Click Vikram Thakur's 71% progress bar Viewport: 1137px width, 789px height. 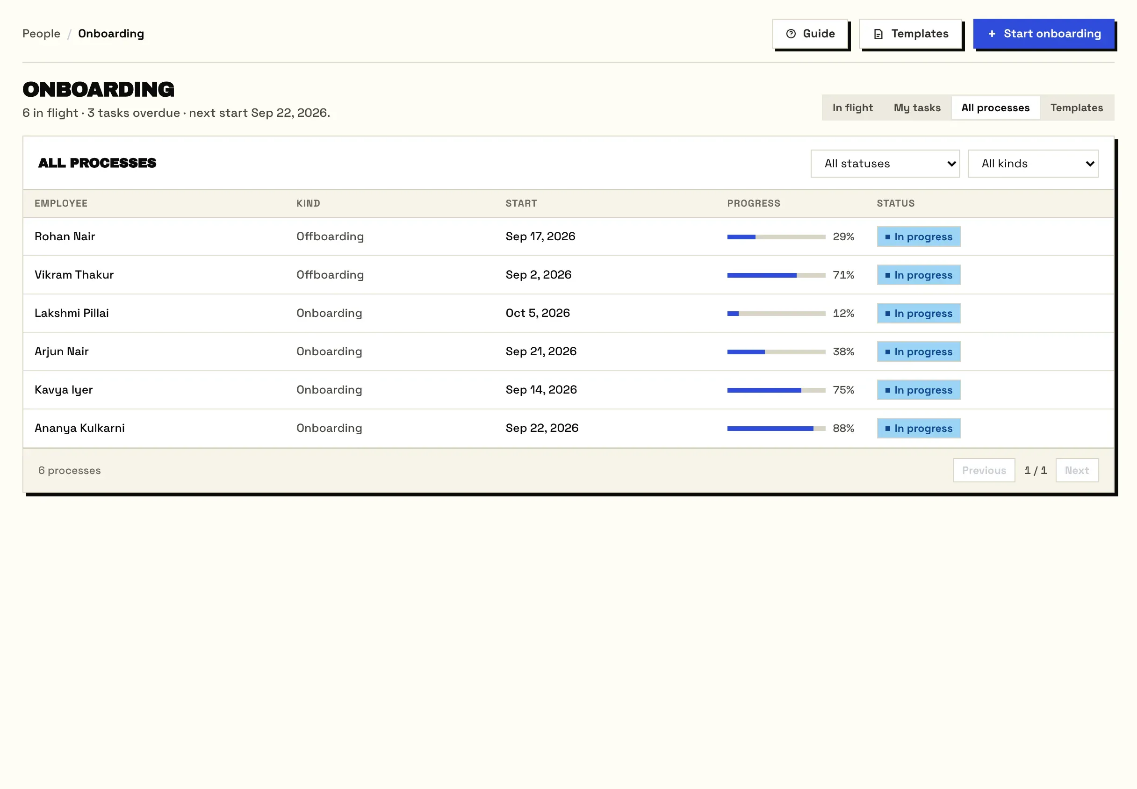[x=776, y=275]
